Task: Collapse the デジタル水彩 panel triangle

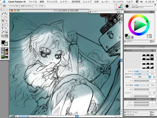Action: (x=125, y=99)
